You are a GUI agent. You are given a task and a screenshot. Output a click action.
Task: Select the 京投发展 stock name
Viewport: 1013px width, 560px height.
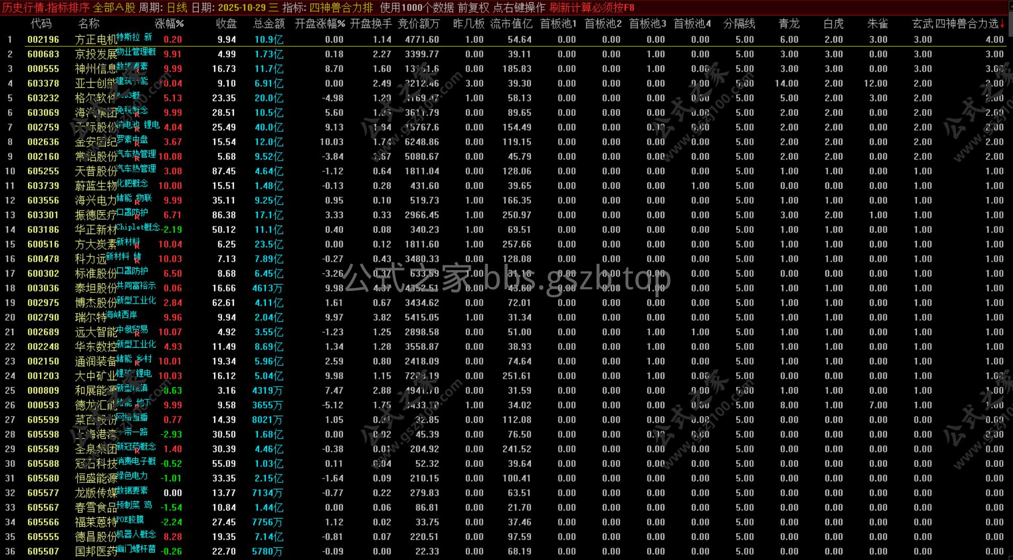[96, 54]
